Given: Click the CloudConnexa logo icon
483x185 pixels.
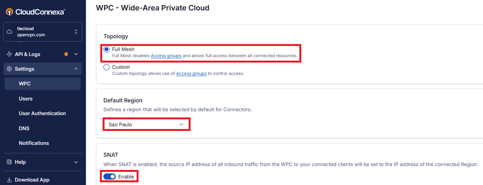Looking at the screenshot, I should click(x=10, y=12).
